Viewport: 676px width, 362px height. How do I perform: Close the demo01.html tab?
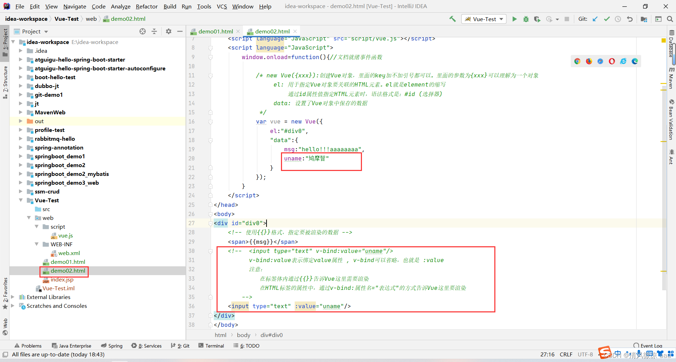[x=238, y=31]
